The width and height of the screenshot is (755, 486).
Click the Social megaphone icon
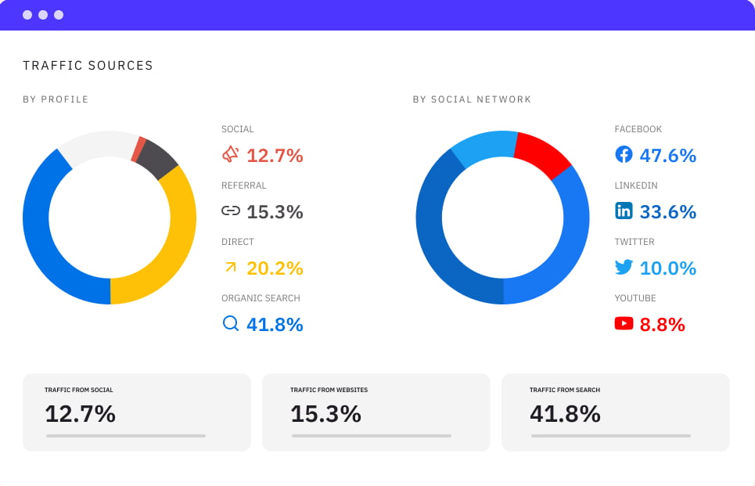click(230, 154)
